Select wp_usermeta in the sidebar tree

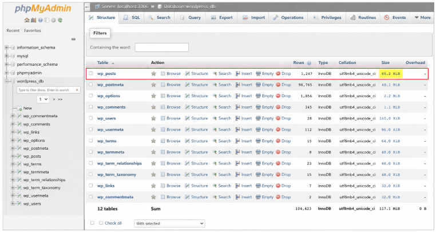coord(36,195)
